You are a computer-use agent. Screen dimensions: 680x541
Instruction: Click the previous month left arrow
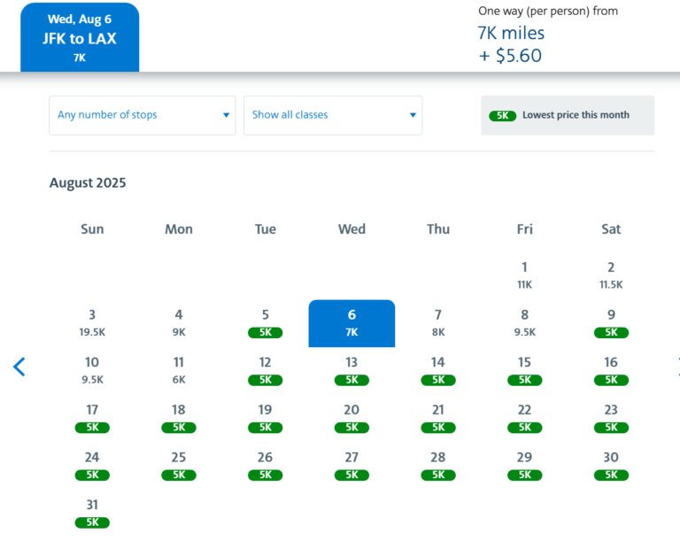pyautogui.click(x=19, y=367)
